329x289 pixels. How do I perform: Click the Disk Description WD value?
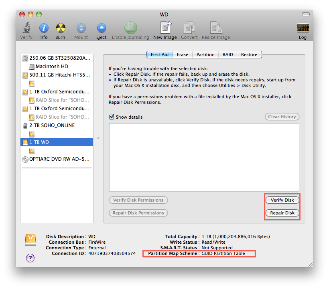(92, 236)
